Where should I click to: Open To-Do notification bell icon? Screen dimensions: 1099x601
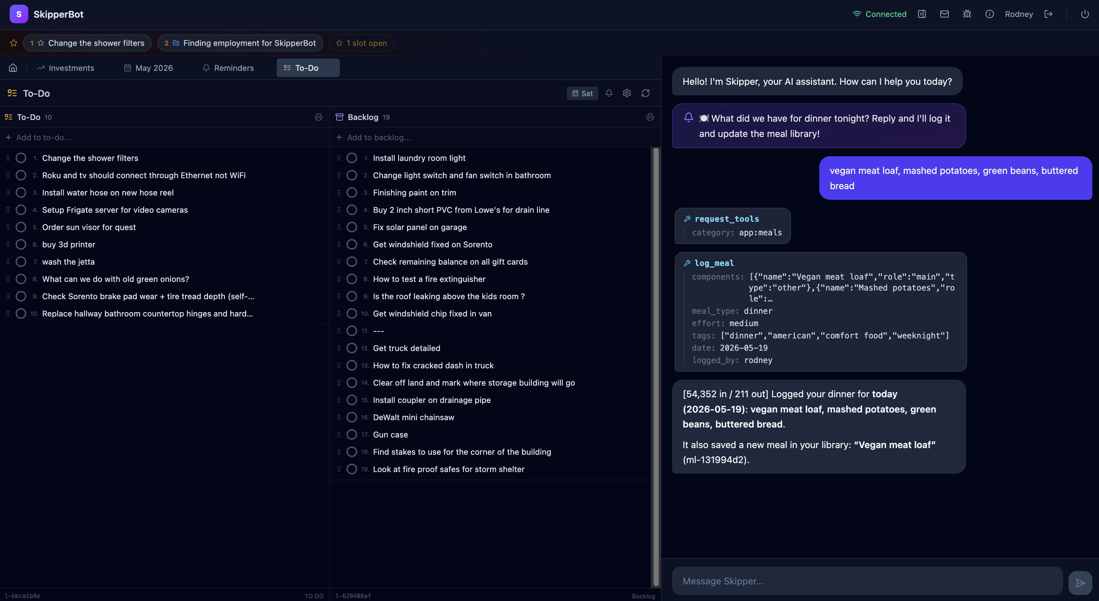point(609,93)
